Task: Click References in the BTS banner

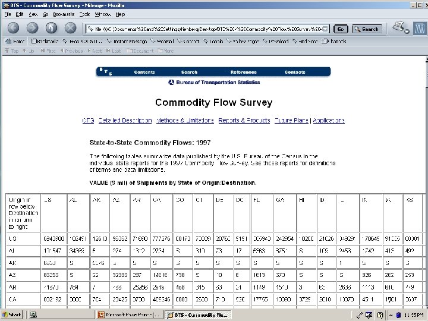Action: (x=244, y=72)
